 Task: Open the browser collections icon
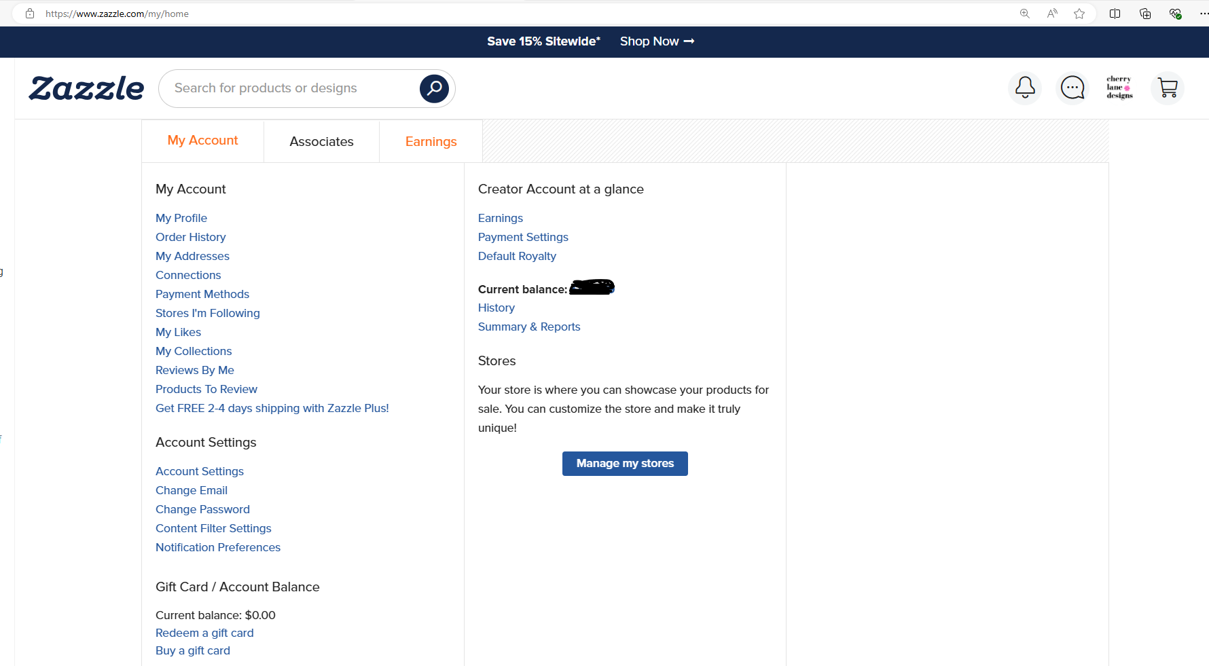pos(1145,14)
